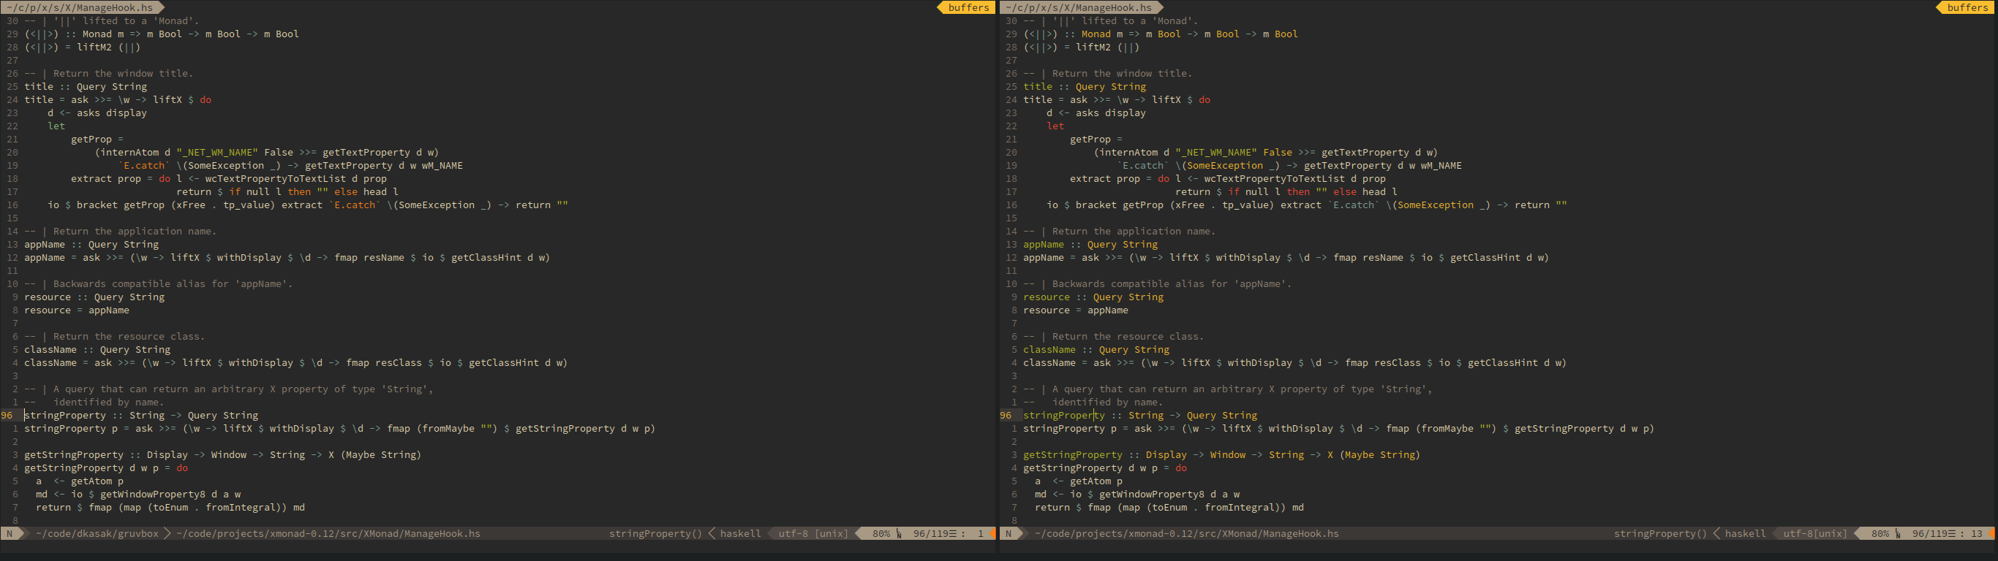Click 'className :: Query String' in right pane
This screenshot has height=561, width=1998.
coord(1096,349)
